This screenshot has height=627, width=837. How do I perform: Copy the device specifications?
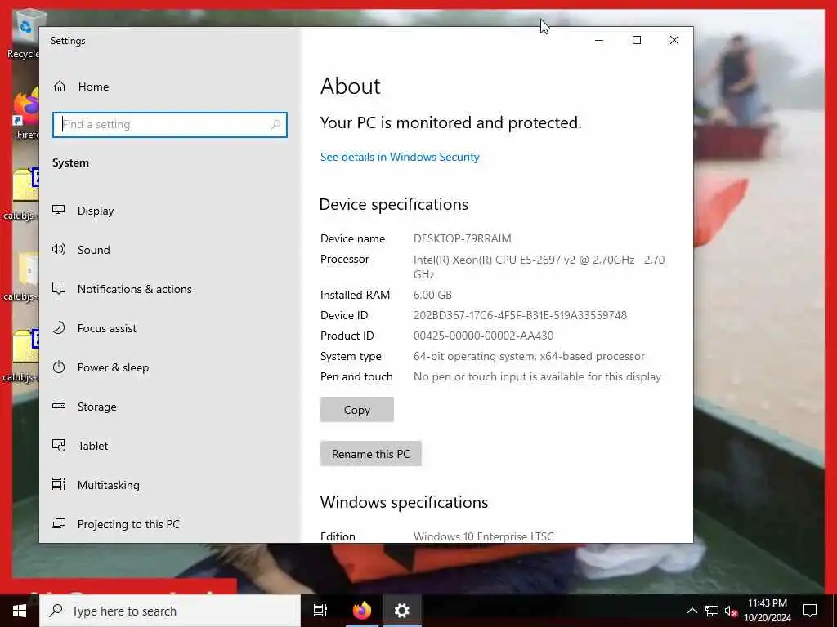point(357,410)
